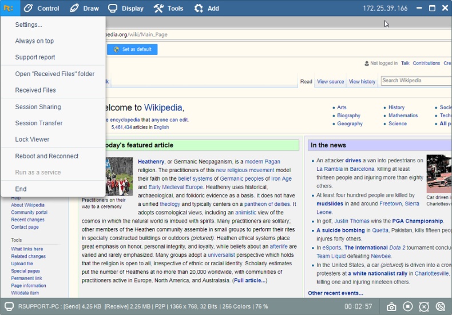Click Community portal sidebar link

(x=29, y=213)
